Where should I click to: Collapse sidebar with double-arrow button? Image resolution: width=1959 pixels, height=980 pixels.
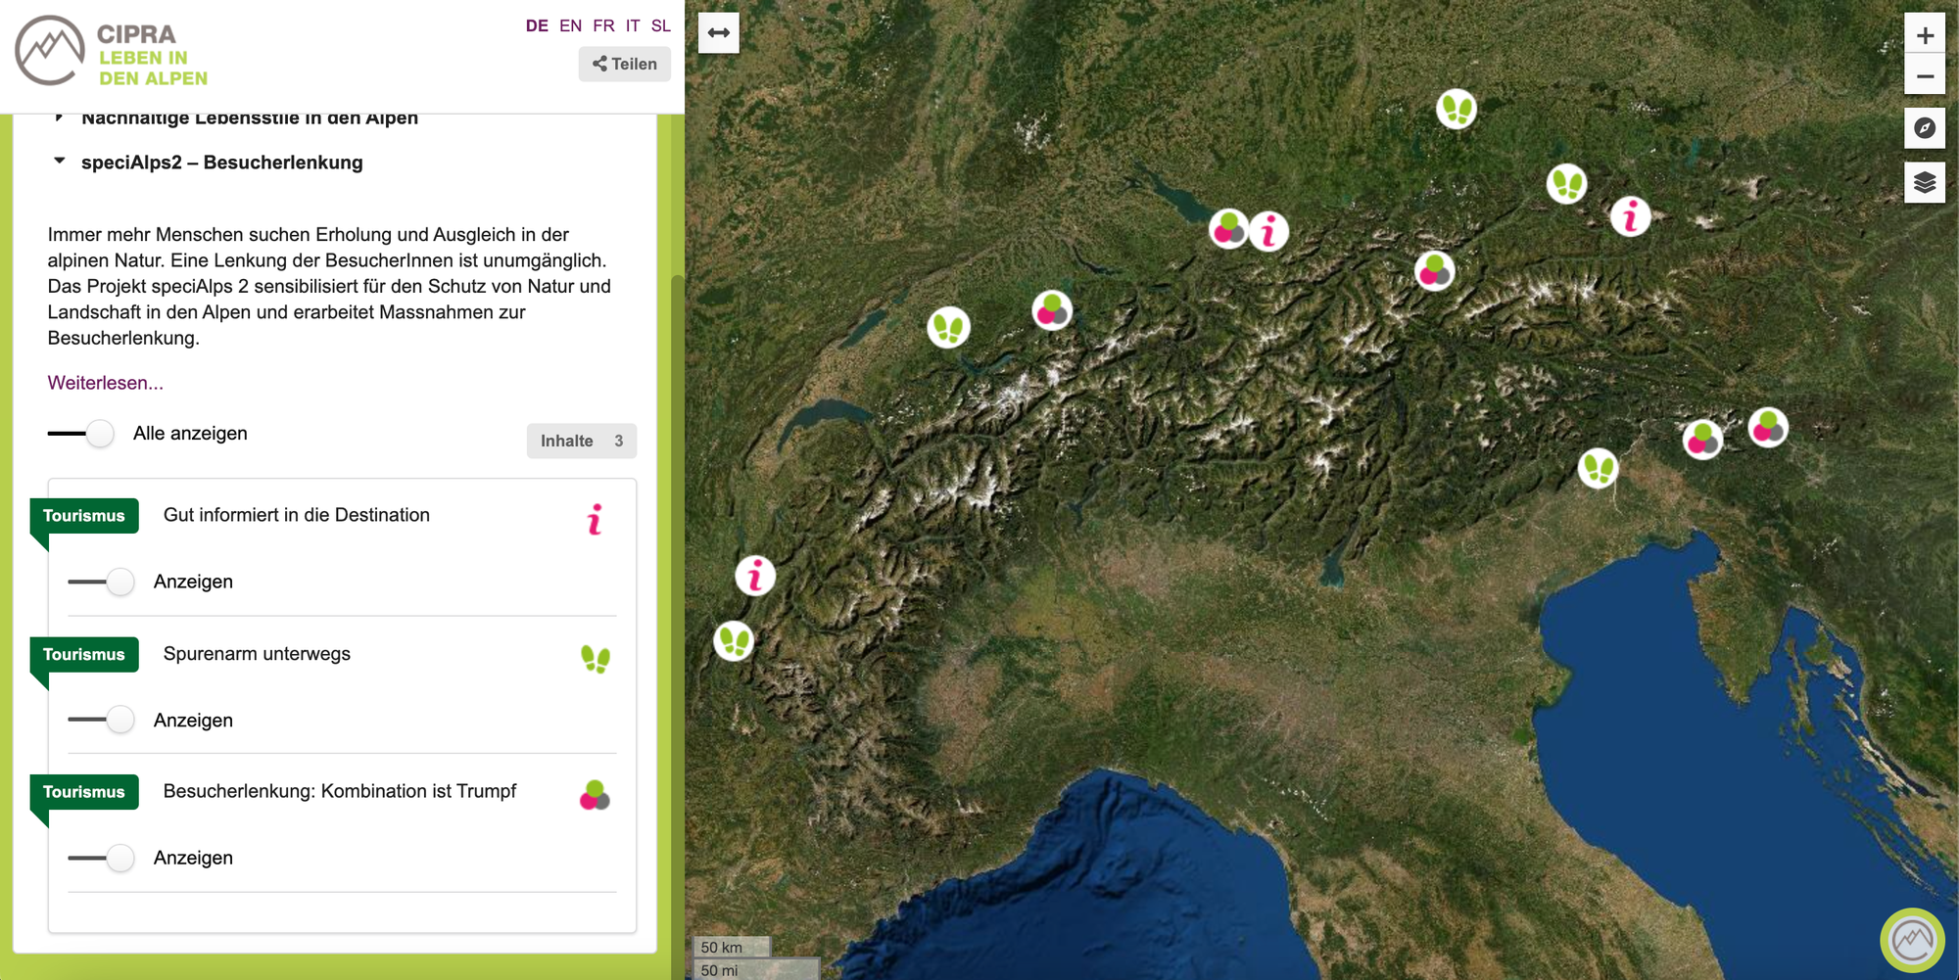pyautogui.click(x=718, y=33)
